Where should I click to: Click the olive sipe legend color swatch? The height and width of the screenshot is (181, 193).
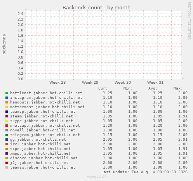[x=7, y=149]
